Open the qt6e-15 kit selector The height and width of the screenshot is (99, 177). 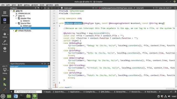pos(5,70)
